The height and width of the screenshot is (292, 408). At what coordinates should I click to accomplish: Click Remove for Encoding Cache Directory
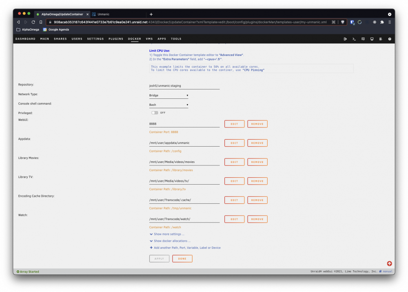tap(257, 200)
